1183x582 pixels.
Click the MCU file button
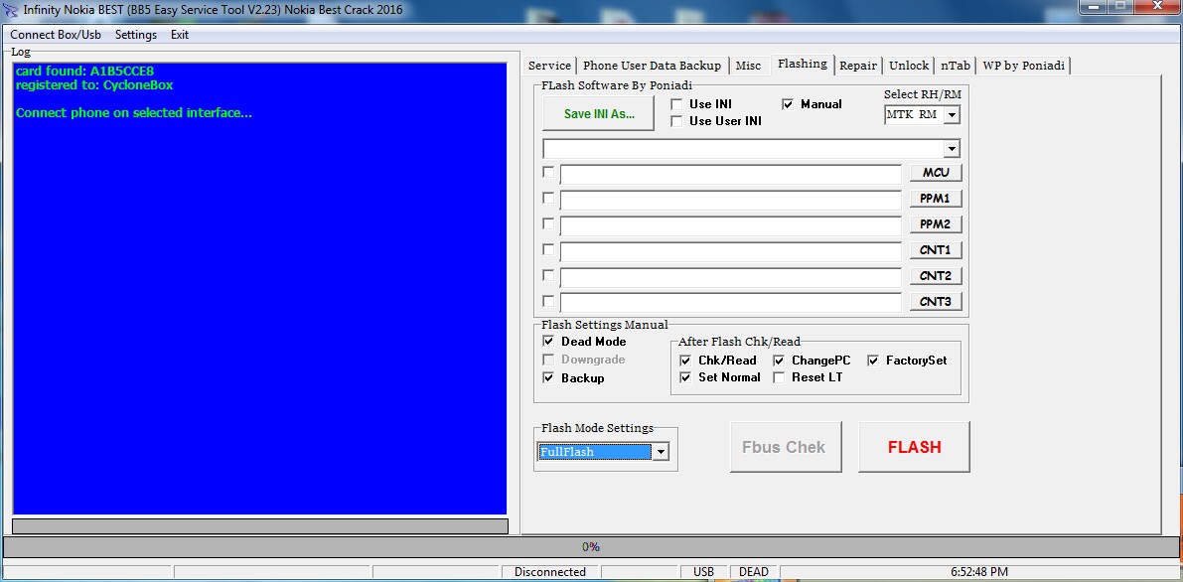pyautogui.click(x=936, y=173)
